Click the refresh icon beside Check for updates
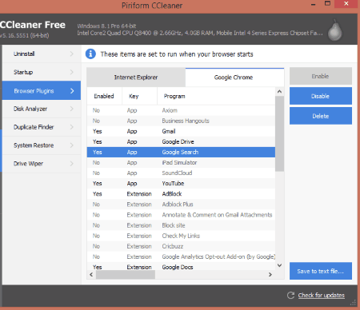The width and height of the screenshot is (360, 310). (290, 295)
